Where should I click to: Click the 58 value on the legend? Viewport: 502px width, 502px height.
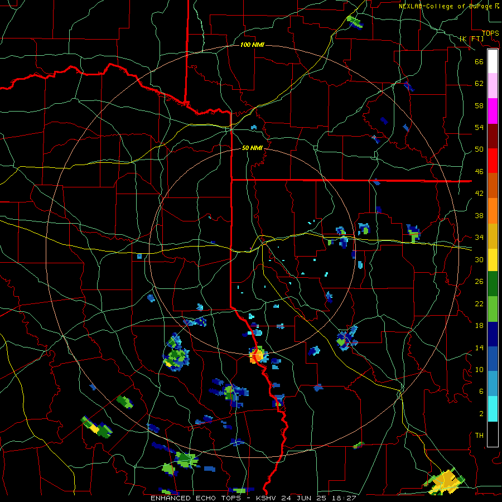tap(479, 105)
